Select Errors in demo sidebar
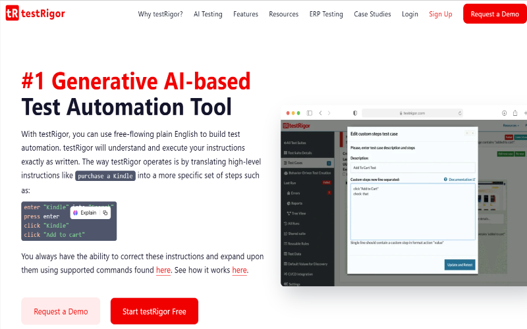Image resolution: width=527 pixels, height=329 pixels. tap(293, 193)
